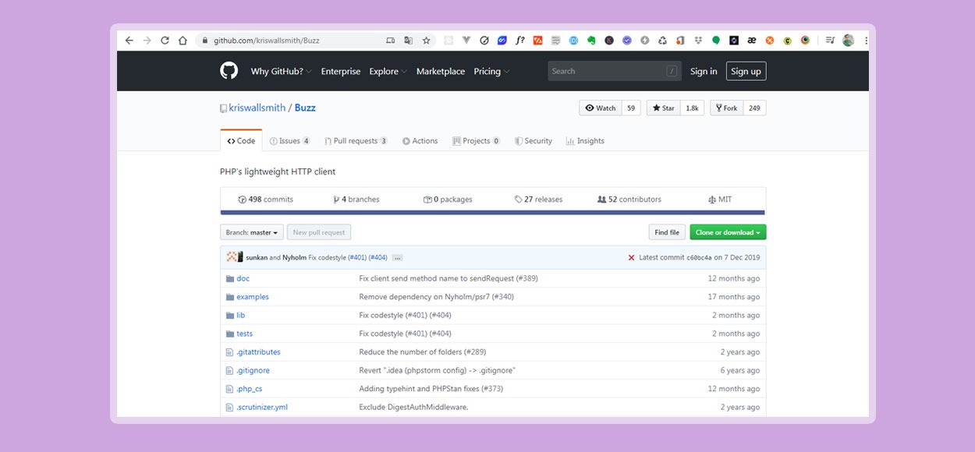Open the 1.8k stargazers count
The height and width of the screenshot is (452, 975).
[693, 108]
